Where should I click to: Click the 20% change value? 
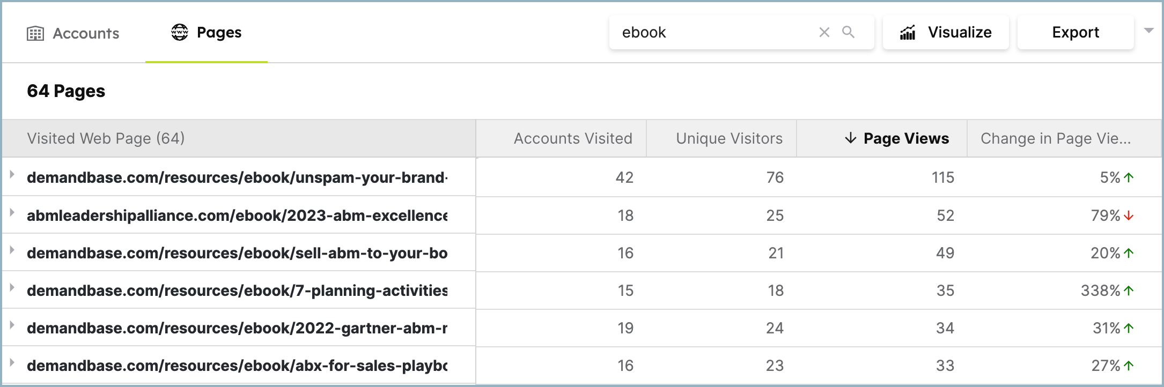click(x=1106, y=253)
